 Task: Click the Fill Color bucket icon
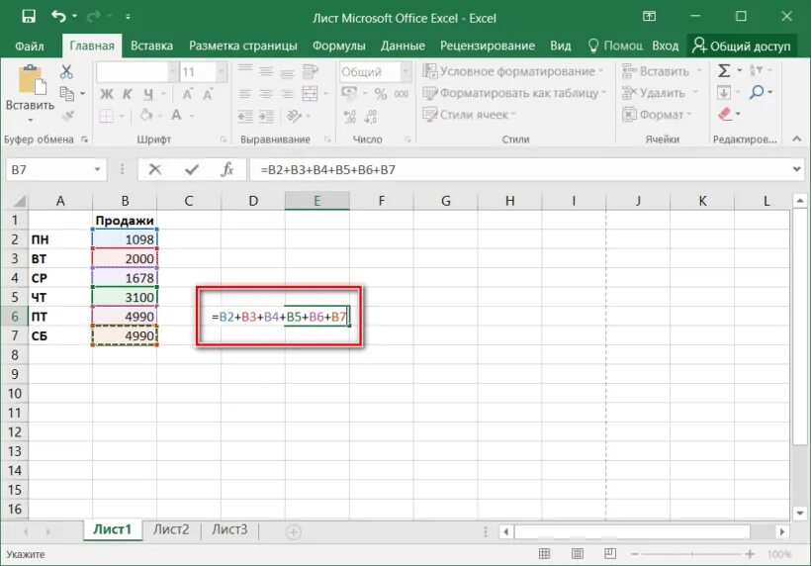(146, 115)
